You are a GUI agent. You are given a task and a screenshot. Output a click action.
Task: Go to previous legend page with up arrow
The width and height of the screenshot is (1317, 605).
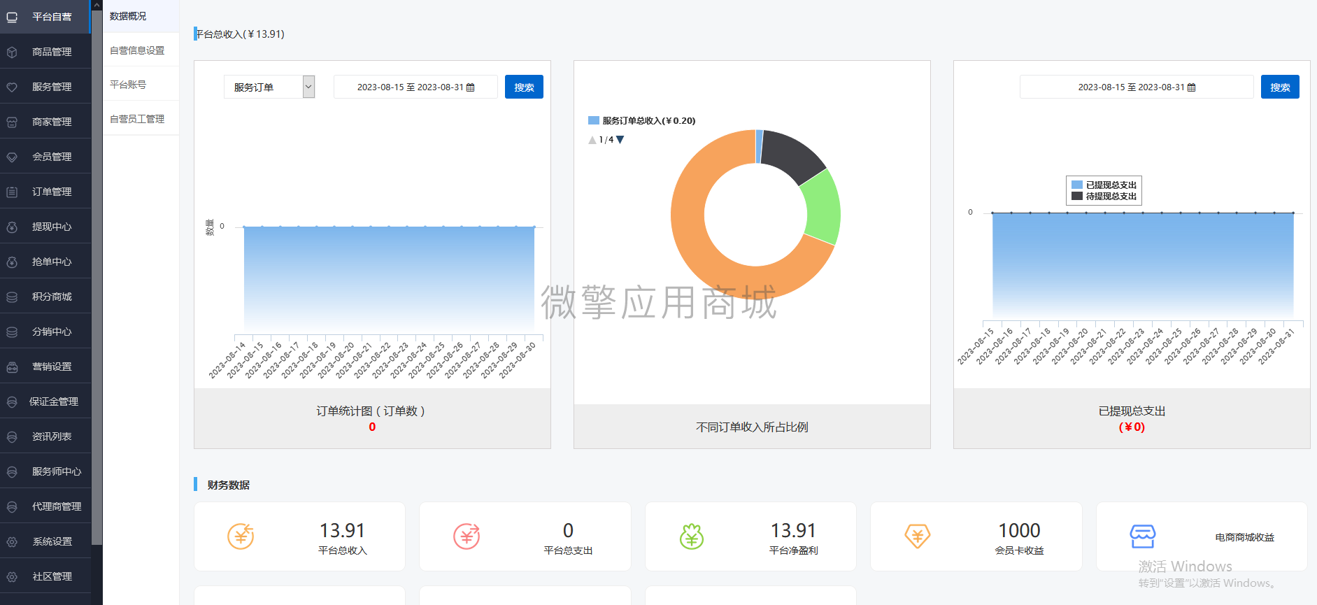[592, 140]
